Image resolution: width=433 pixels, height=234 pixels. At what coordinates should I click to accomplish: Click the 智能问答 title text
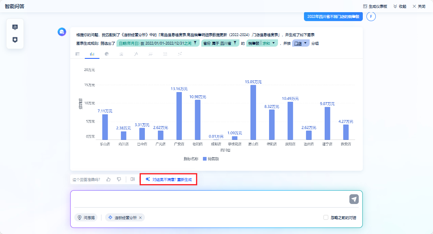(x=15, y=6)
